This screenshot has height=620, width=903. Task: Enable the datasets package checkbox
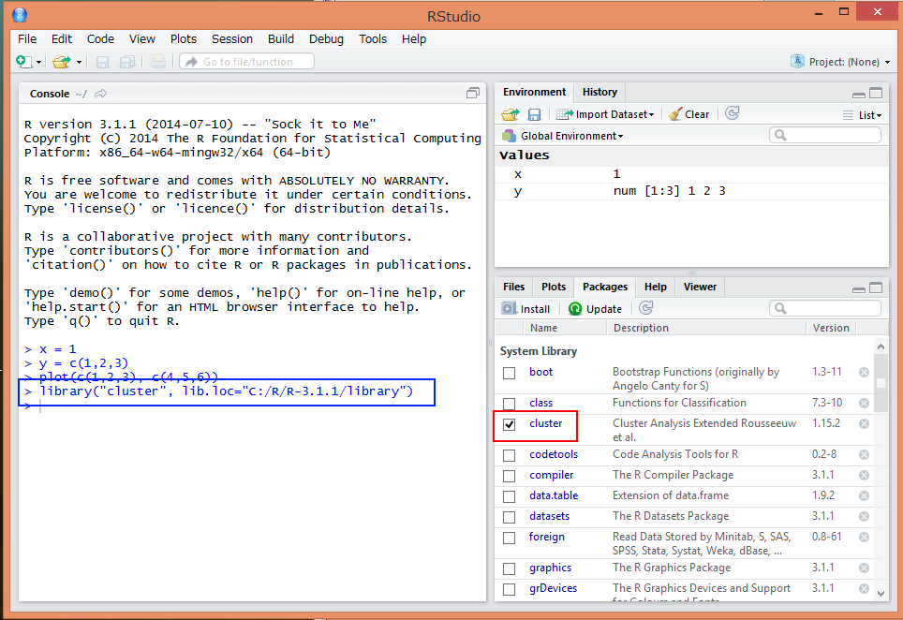point(509,517)
